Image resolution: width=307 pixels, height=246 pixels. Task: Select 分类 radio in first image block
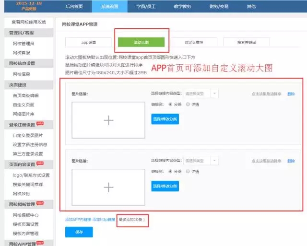(172, 104)
